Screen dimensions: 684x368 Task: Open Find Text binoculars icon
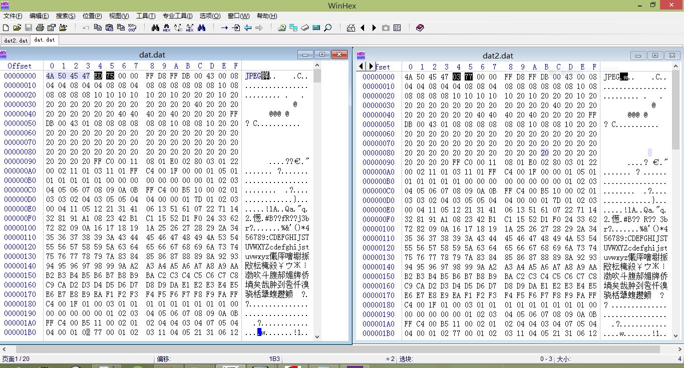click(155, 27)
